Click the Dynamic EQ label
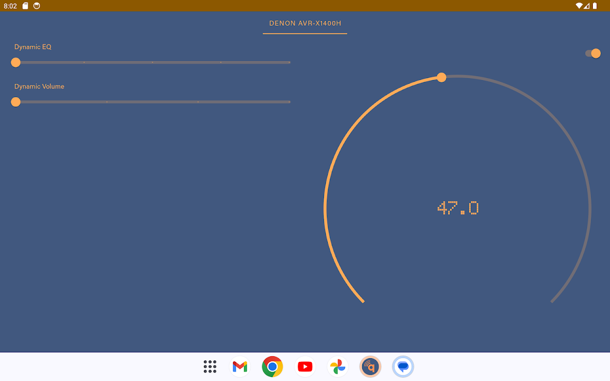Image resolution: width=610 pixels, height=381 pixels. pyautogui.click(x=33, y=47)
